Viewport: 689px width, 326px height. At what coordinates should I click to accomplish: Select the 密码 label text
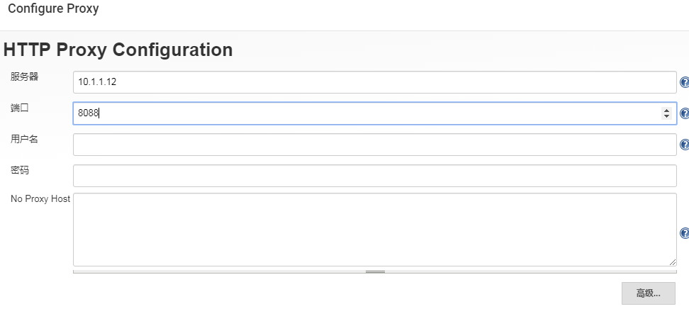click(20, 170)
